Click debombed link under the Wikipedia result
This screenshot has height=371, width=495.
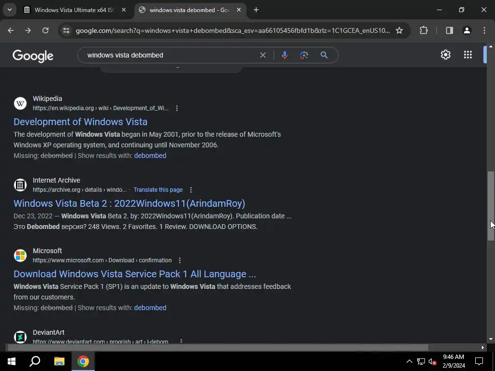pos(150,156)
